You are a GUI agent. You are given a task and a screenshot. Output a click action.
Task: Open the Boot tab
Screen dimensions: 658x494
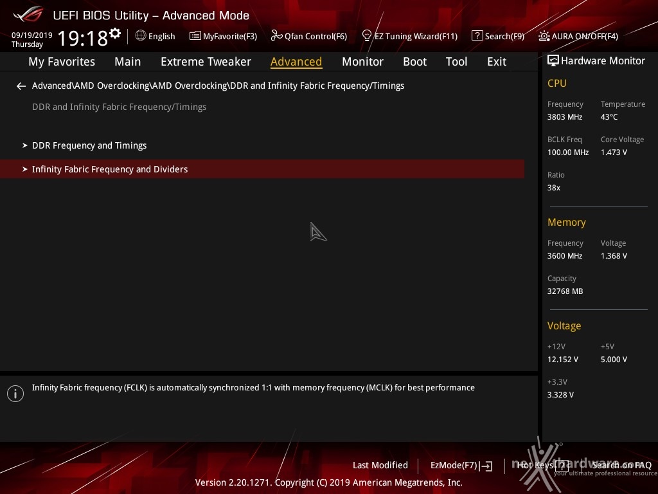[x=414, y=62]
